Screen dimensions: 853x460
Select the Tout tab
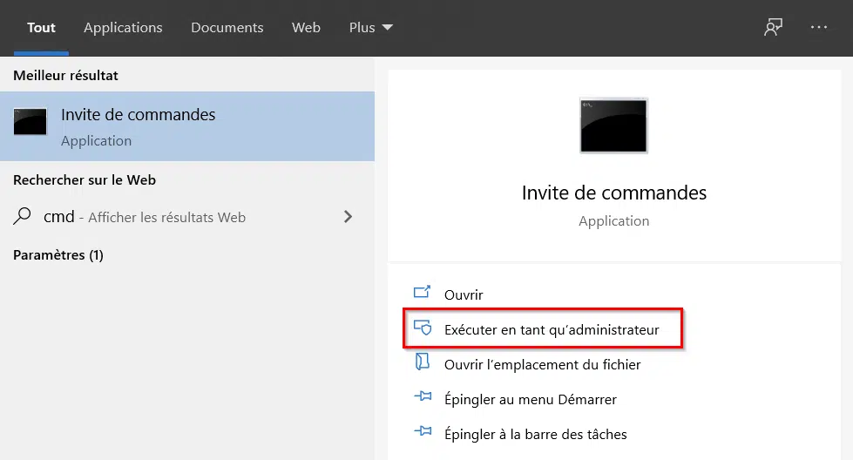(41, 27)
